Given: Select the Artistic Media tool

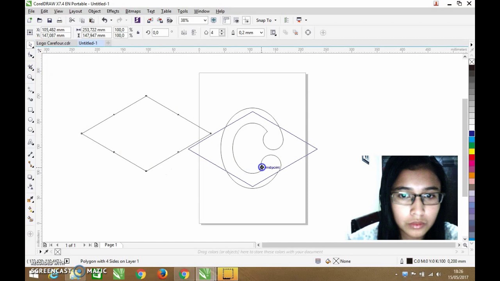Looking at the screenshot, I should 31,100.
